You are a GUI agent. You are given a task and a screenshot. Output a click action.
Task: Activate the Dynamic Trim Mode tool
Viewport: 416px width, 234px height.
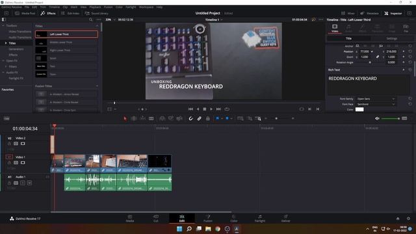142,118
